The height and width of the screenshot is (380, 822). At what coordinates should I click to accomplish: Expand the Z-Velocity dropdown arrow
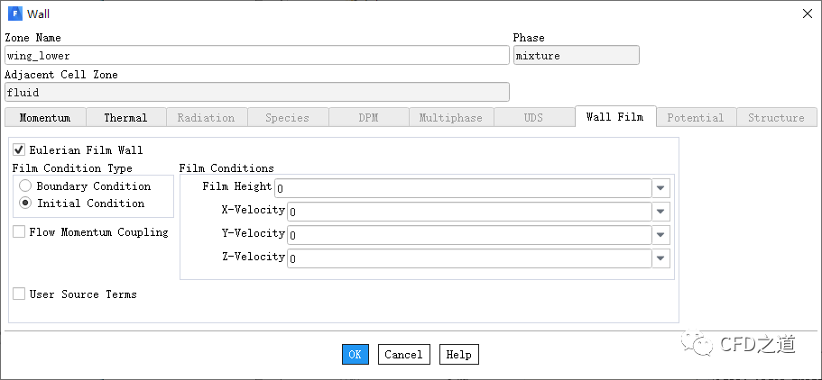click(x=661, y=258)
